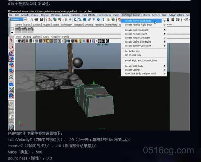Toggle X-Ray display icon
Viewport: 201px width, 162px height.
click(x=99, y=41)
